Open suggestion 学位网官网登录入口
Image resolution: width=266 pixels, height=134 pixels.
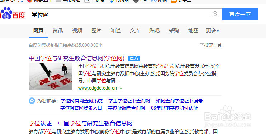(81, 108)
